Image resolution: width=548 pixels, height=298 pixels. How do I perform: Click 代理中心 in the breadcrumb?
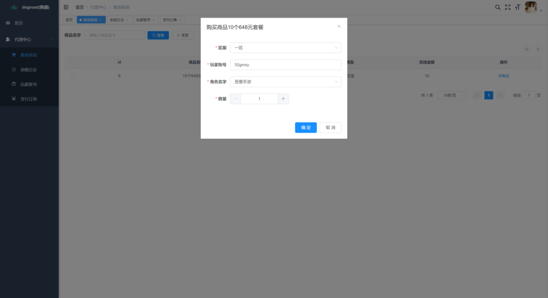(98, 7)
